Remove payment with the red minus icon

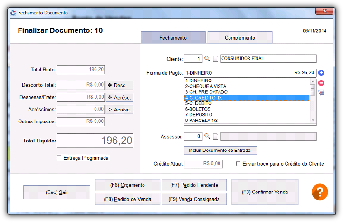pos(321,83)
